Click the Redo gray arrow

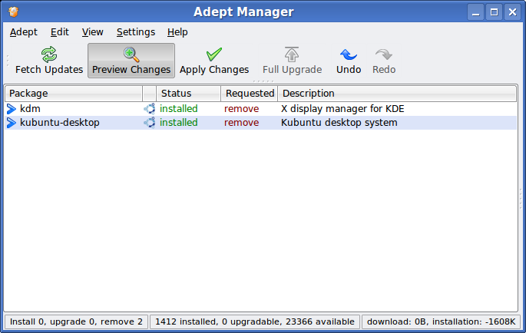(384, 54)
